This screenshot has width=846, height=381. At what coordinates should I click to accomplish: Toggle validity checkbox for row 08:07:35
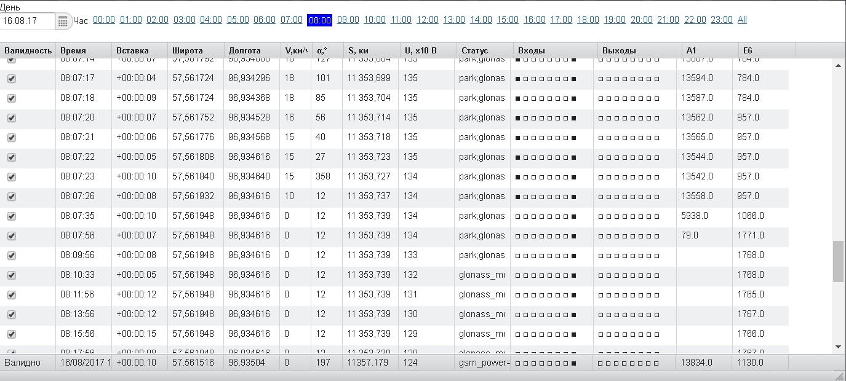pos(11,216)
